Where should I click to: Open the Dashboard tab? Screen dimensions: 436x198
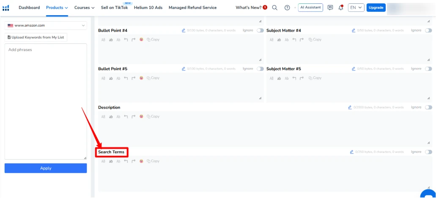[x=29, y=8]
